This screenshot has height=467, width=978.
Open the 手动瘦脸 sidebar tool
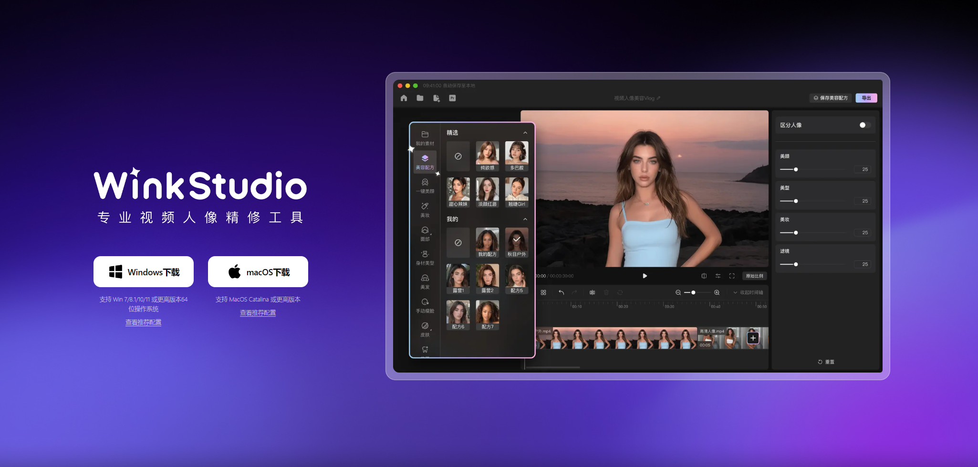point(425,305)
